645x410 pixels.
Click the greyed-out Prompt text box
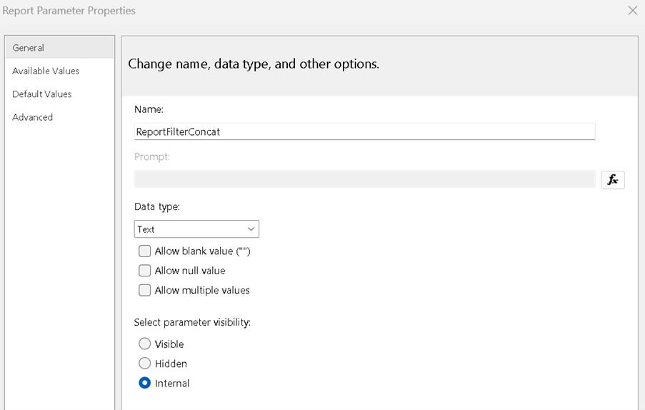click(364, 179)
